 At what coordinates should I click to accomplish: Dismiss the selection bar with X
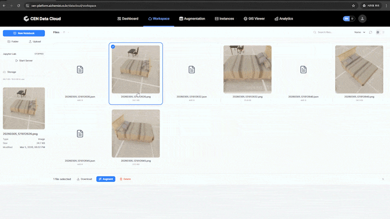383,179
